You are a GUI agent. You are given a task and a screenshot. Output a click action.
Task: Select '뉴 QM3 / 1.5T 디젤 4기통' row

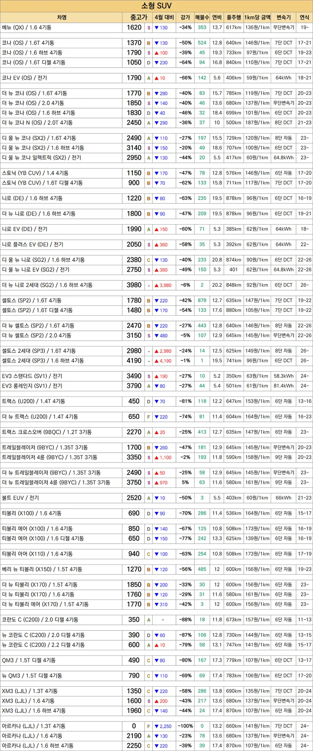click(32, 676)
